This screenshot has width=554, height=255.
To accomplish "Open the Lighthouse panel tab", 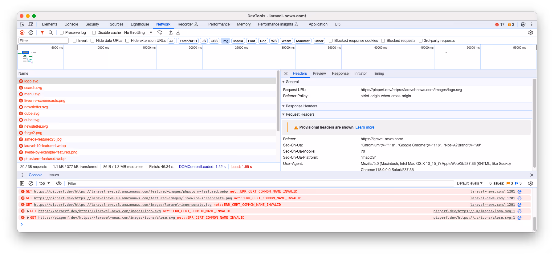I will 140,24.
